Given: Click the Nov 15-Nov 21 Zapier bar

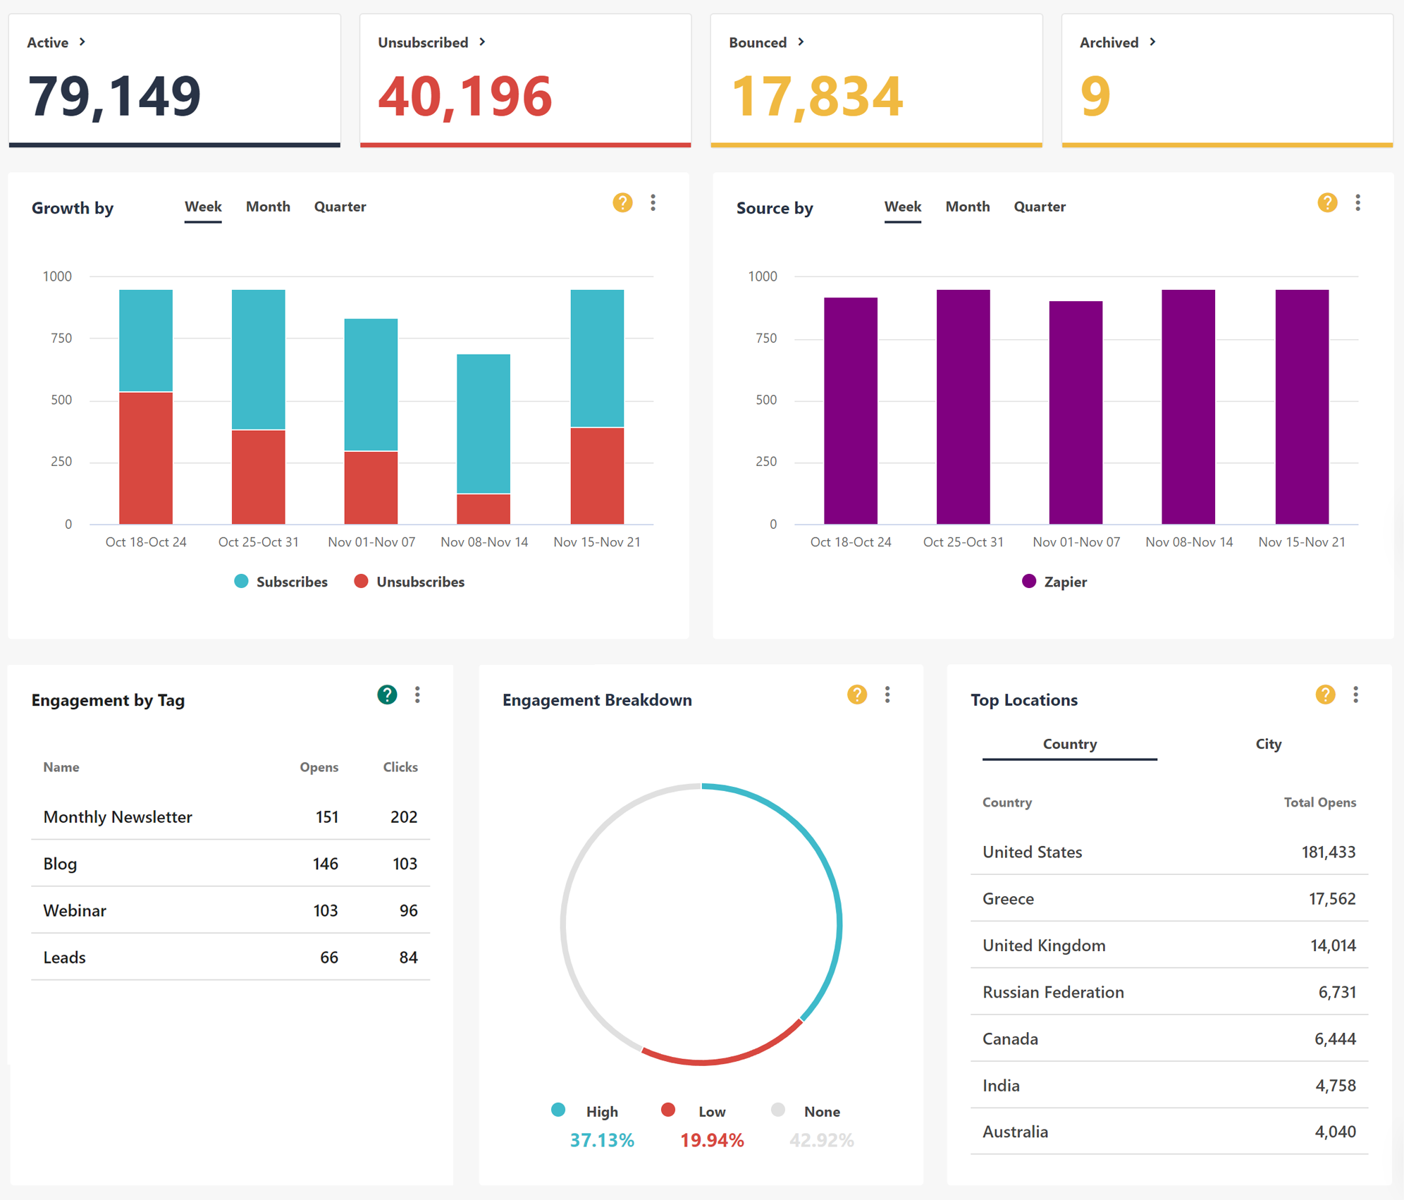Looking at the screenshot, I should pos(1302,407).
